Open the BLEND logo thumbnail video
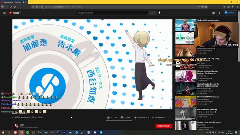The image size is (240, 135). click(x=184, y=38)
